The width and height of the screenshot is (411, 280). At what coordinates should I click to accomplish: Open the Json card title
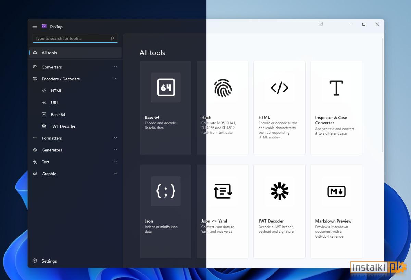[x=149, y=221]
